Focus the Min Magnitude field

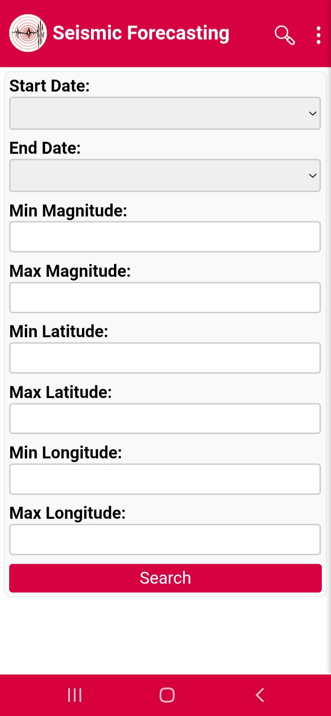pyautogui.click(x=165, y=237)
